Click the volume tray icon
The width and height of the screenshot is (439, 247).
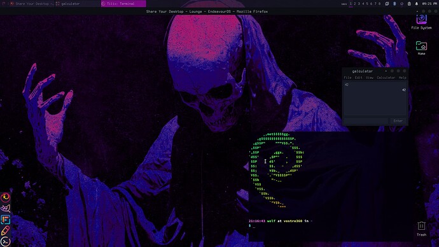[401, 4]
